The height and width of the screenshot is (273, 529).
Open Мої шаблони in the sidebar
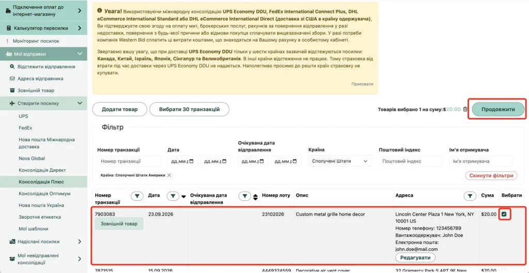coord(34,229)
